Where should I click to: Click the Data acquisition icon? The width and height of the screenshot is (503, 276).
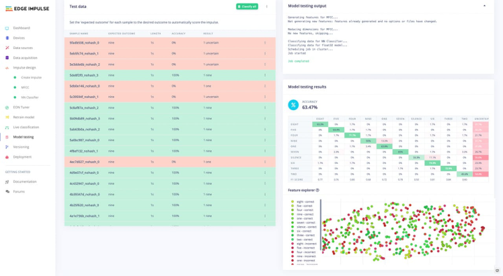coord(7,58)
